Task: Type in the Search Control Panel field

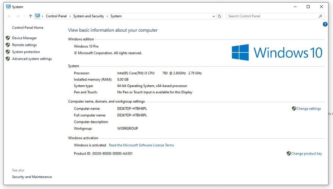Action: pos(271,16)
